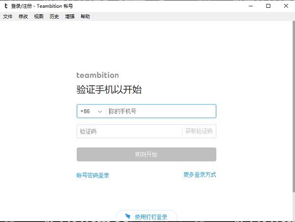
Task: Click the DingTalk logo icon
Action: (128, 217)
